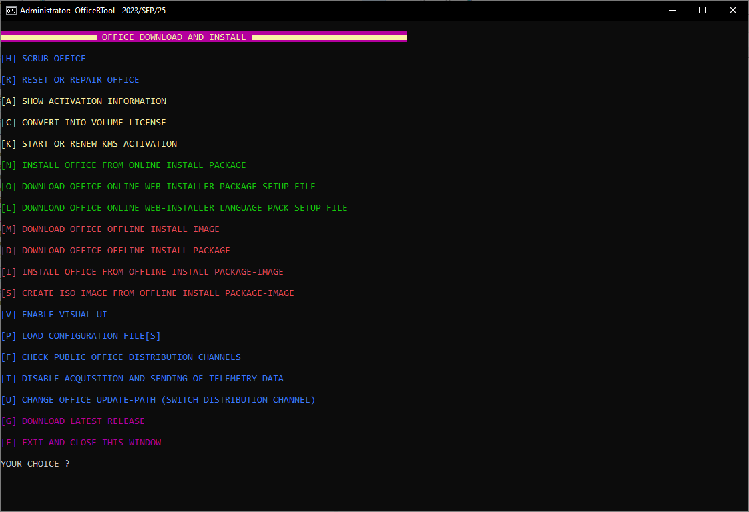Select '[R] RESET OR REPAIR OFFICE' entry
749x512 pixels.
click(x=70, y=80)
